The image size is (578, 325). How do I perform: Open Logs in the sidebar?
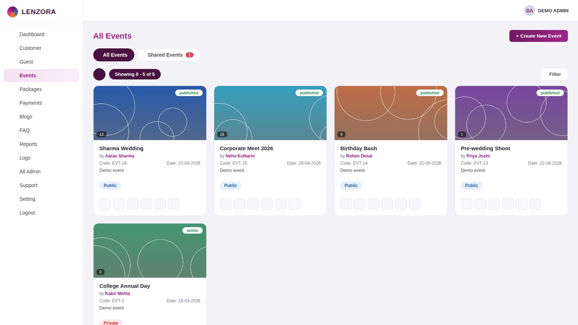[x=41, y=158]
